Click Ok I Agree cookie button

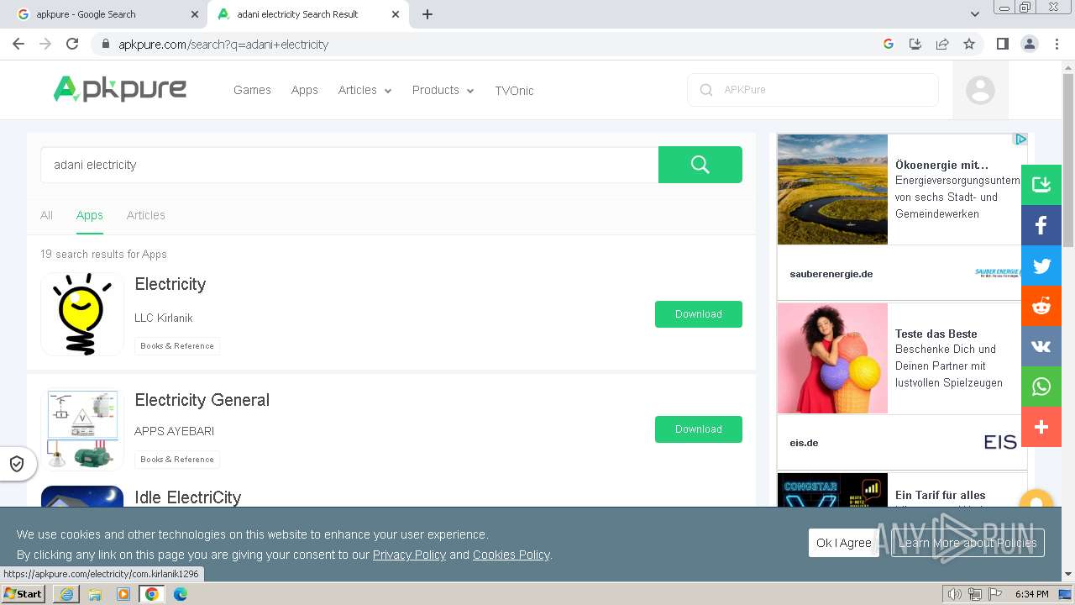[844, 543]
